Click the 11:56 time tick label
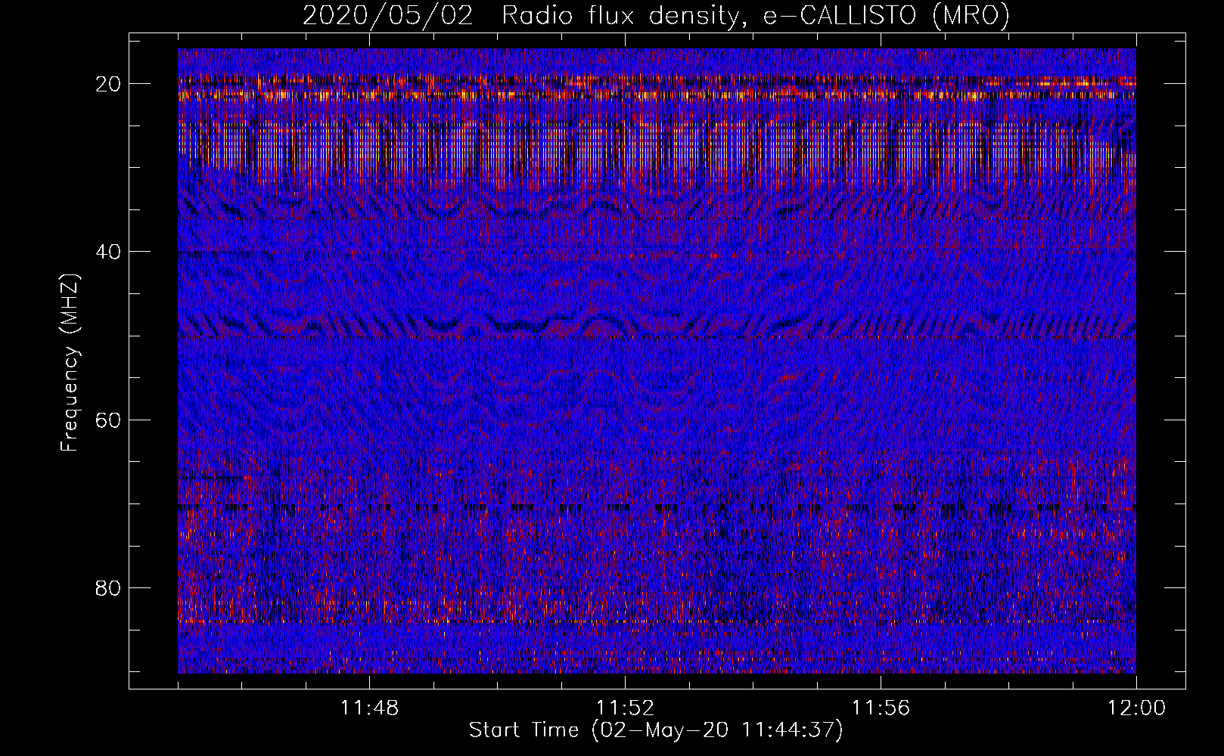The height and width of the screenshot is (756, 1224). pyautogui.click(x=881, y=708)
